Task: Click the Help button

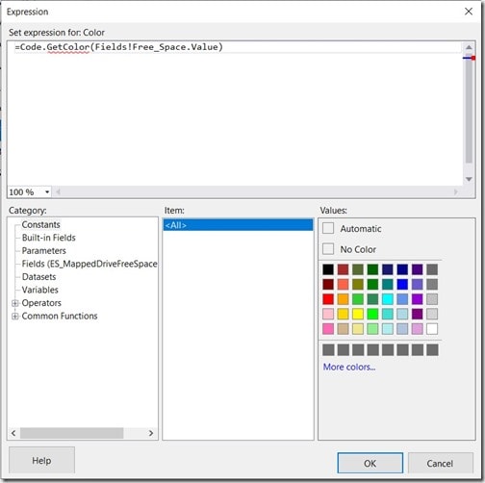Action: pyautogui.click(x=41, y=460)
